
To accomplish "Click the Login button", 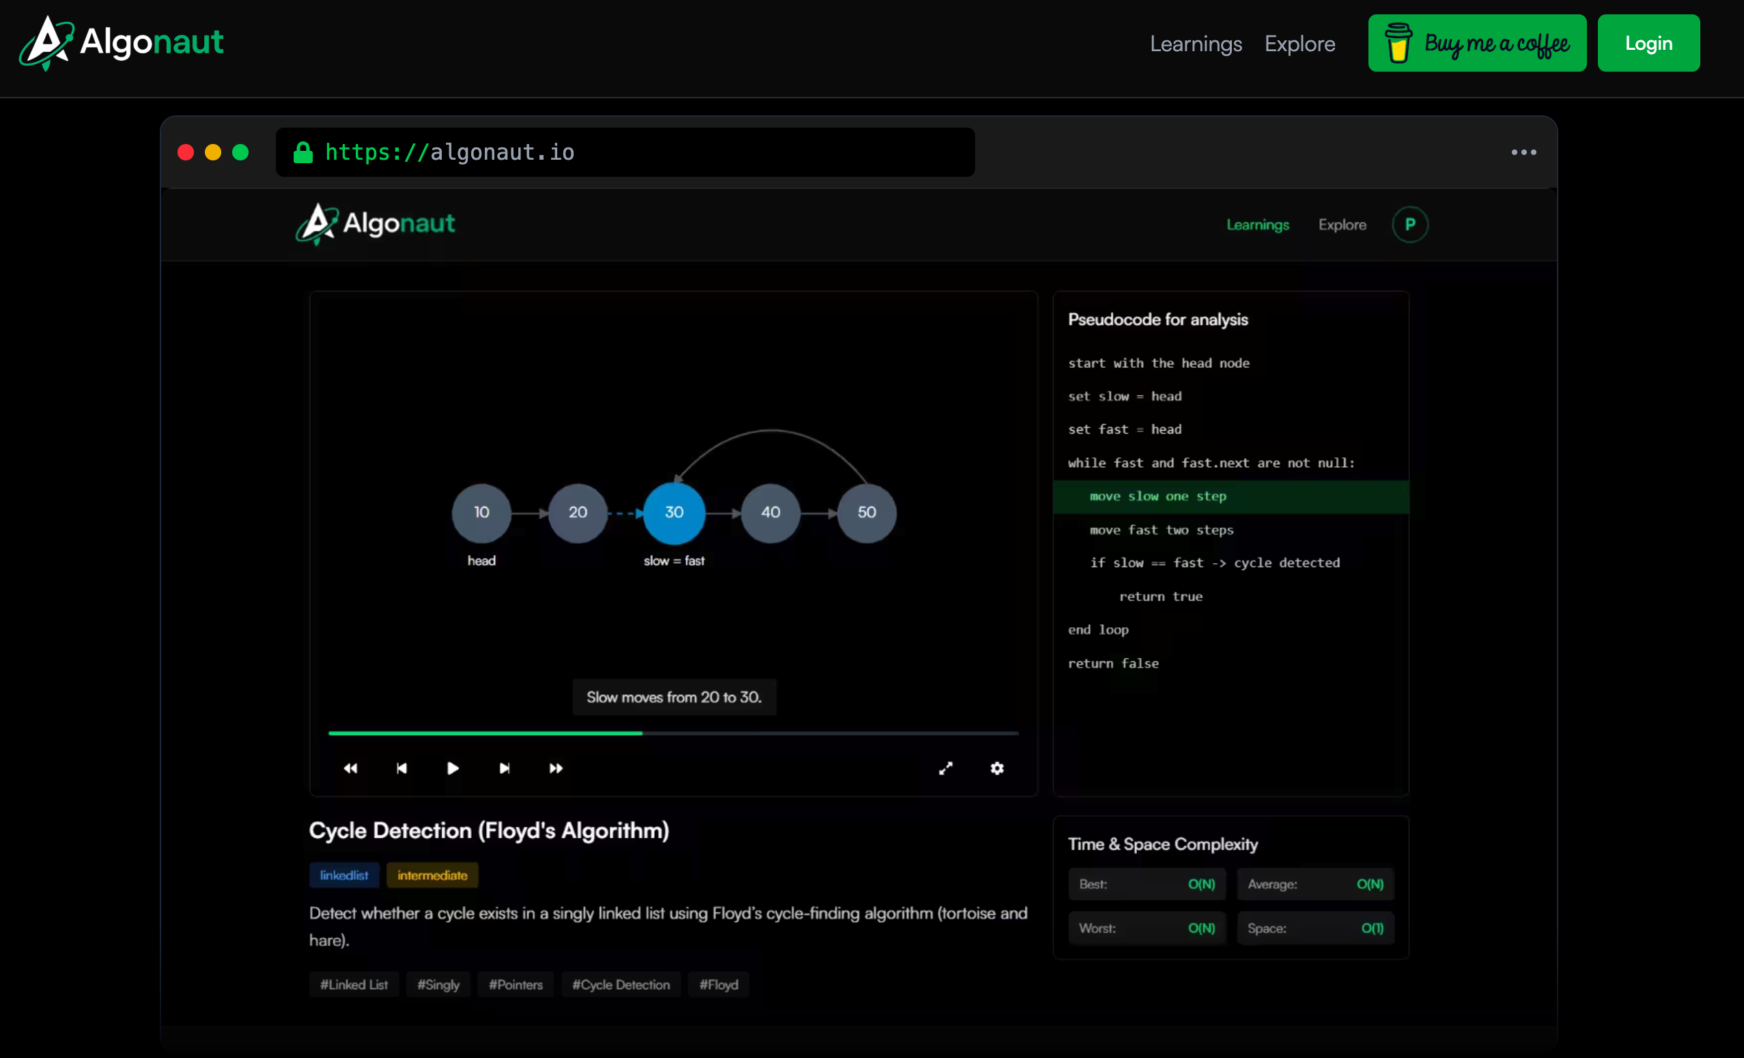I will point(1648,43).
